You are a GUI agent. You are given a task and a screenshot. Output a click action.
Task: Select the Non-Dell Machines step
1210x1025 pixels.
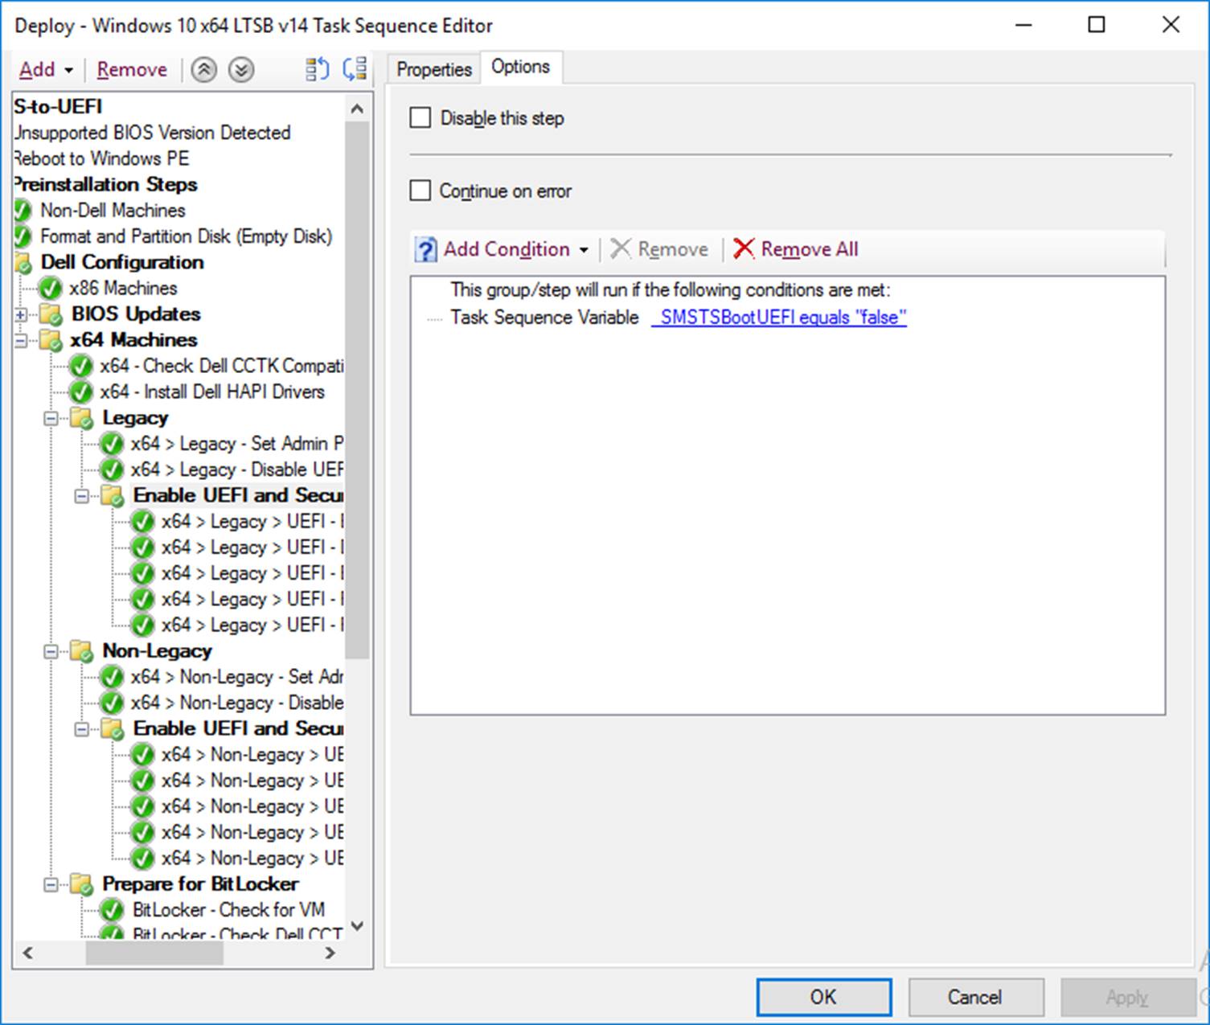click(113, 211)
